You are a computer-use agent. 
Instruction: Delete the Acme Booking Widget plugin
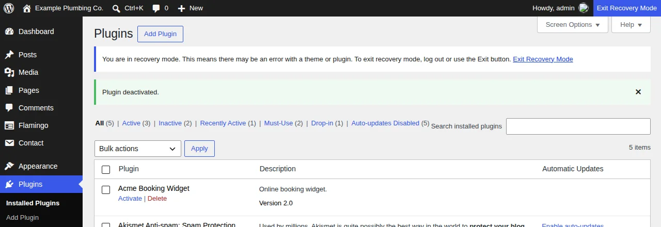pos(157,199)
